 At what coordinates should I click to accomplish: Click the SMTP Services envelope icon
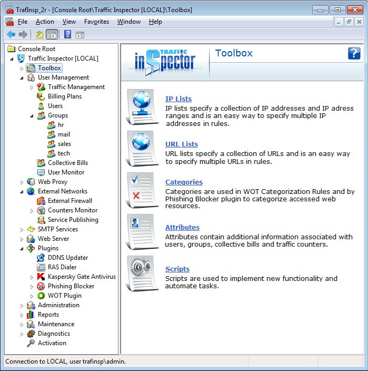(x=31, y=229)
